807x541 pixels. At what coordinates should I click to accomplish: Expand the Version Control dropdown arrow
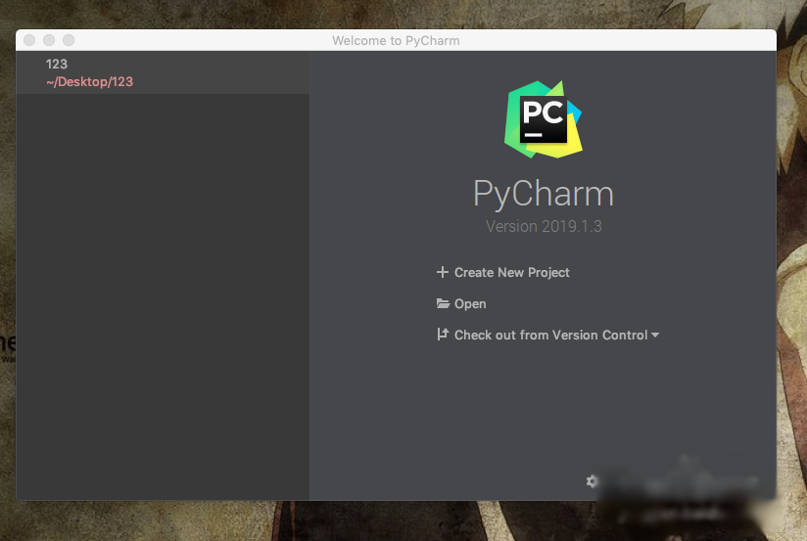coord(654,336)
